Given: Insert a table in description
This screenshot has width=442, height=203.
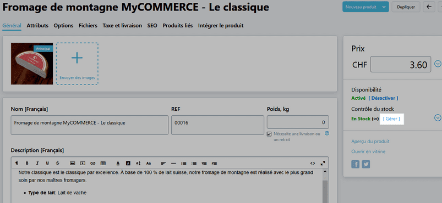Looking at the screenshot, I should point(103,163).
